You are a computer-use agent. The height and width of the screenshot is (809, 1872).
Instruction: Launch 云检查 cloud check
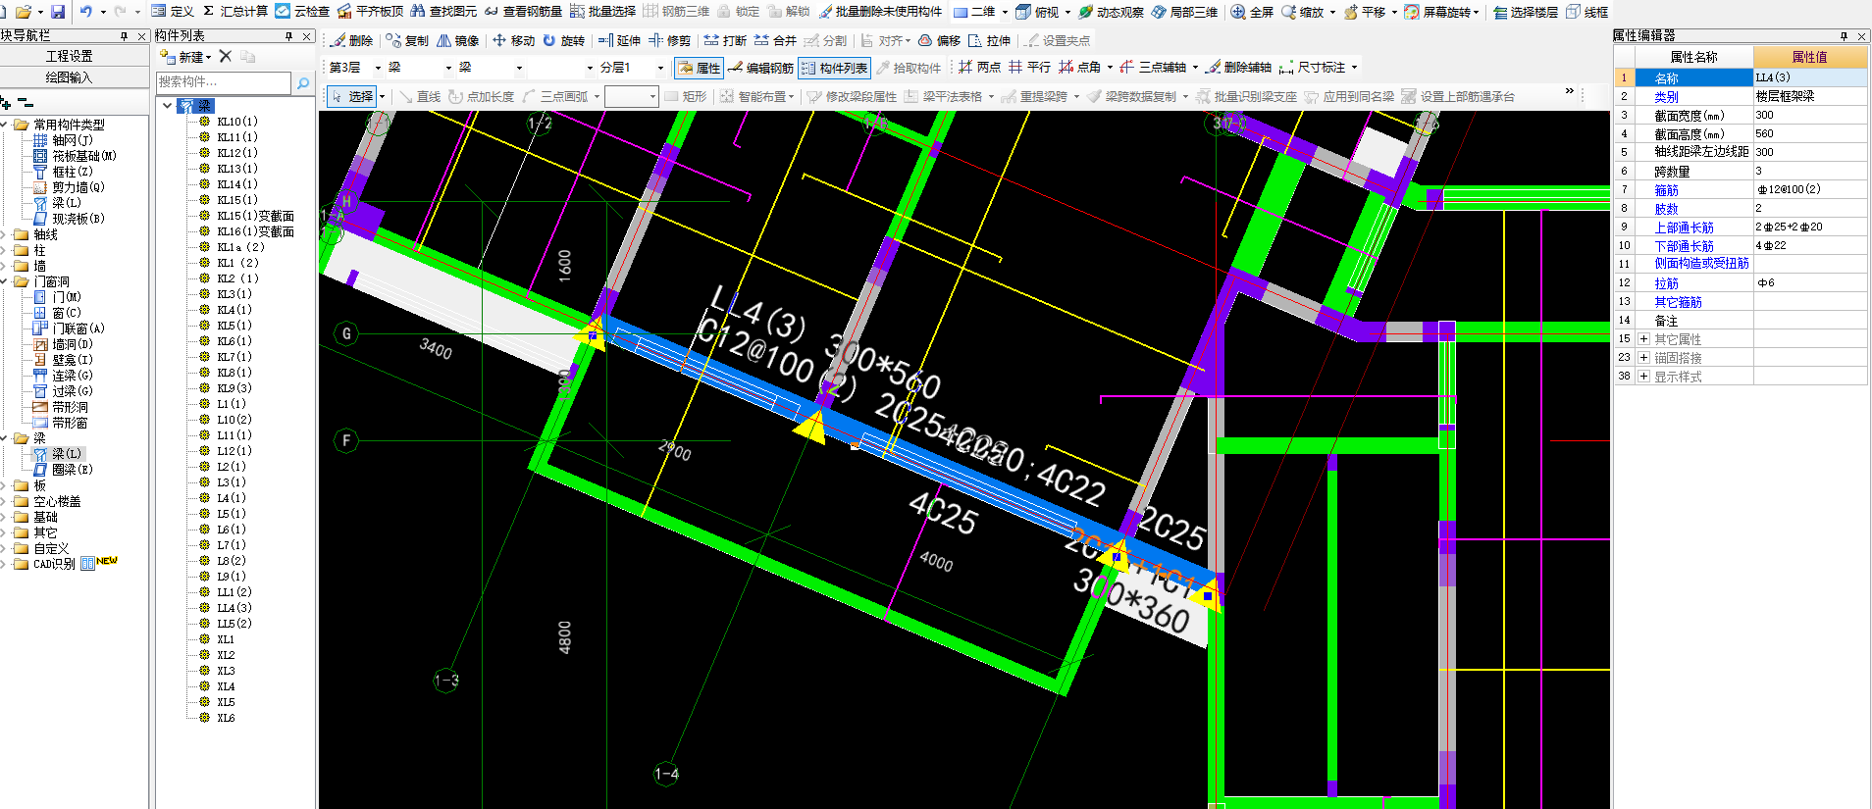point(302,12)
